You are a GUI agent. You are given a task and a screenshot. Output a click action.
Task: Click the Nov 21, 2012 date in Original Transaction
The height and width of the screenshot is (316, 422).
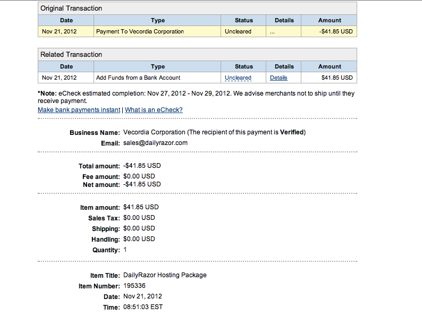59,31
